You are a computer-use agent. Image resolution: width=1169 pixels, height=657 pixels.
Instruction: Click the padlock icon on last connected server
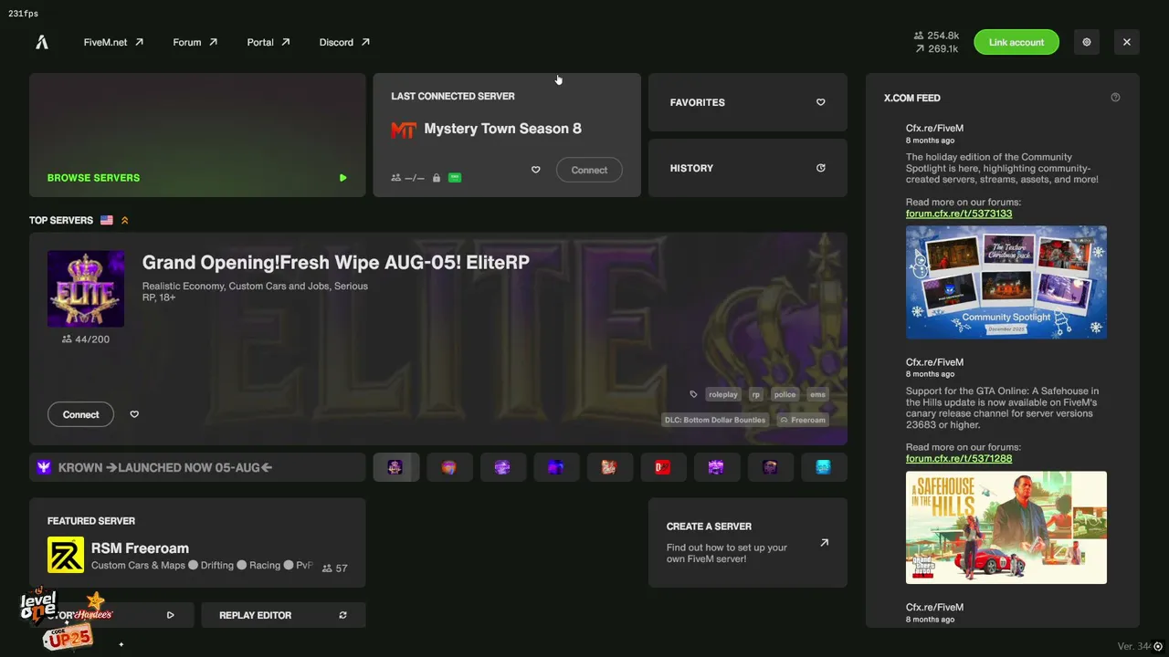point(436,178)
